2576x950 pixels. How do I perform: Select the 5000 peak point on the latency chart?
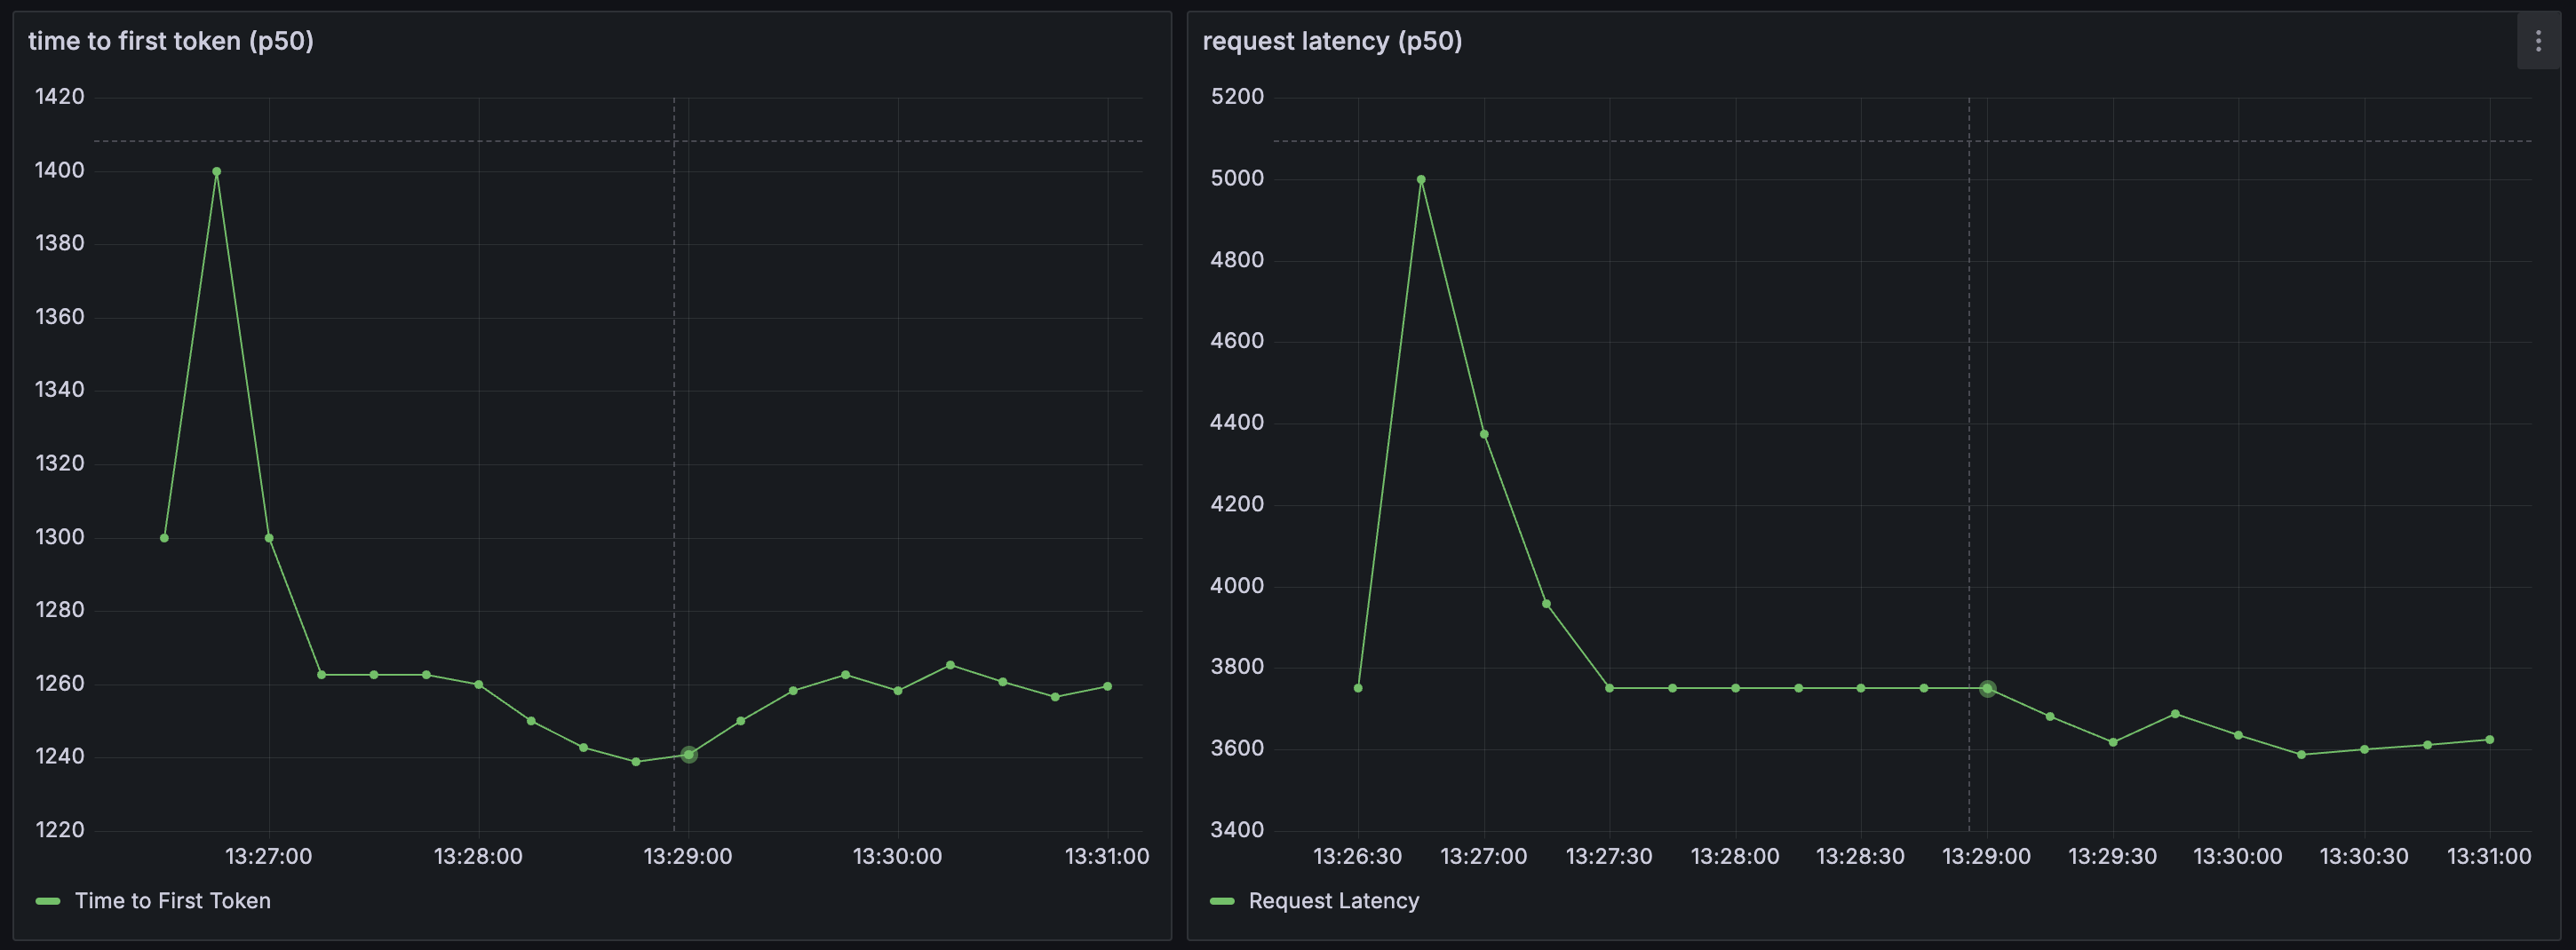[1421, 180]
